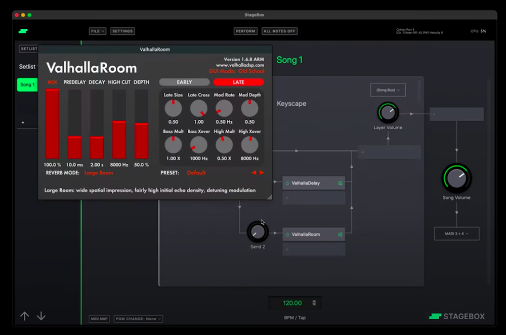Image resolution: width=506 pixels, height=335 pixels.
Task: Move up with the up arrow icon
Action: (x=24, y=316)
